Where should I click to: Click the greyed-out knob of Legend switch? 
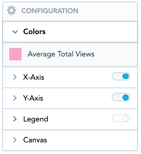[x=126, y=118]
